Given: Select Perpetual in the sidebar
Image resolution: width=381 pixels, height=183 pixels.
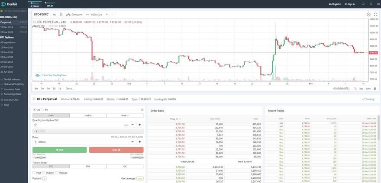Looking at the screenshot, I should [14, 22].
